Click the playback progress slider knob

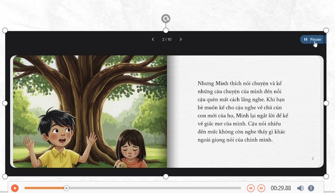67,188
